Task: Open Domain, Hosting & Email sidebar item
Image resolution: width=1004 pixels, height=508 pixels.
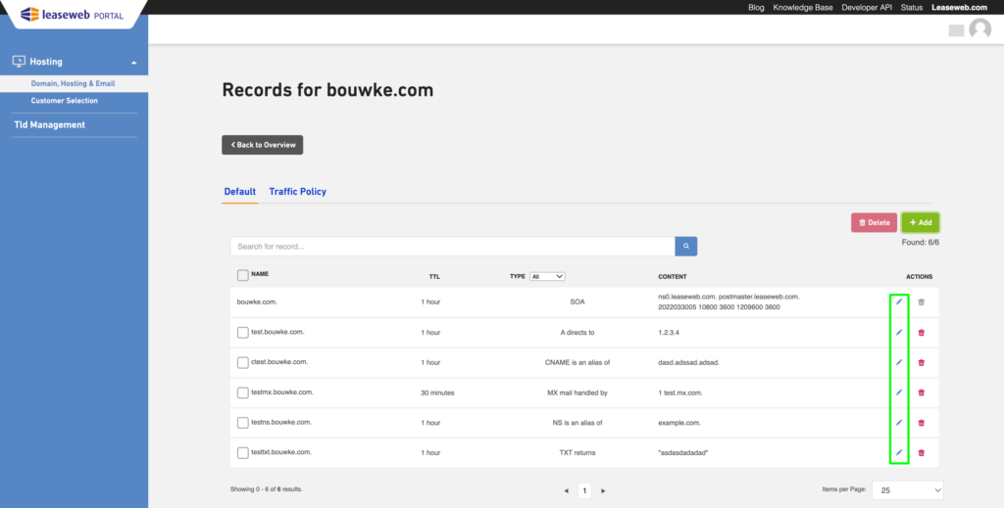Action: (74, 84)
